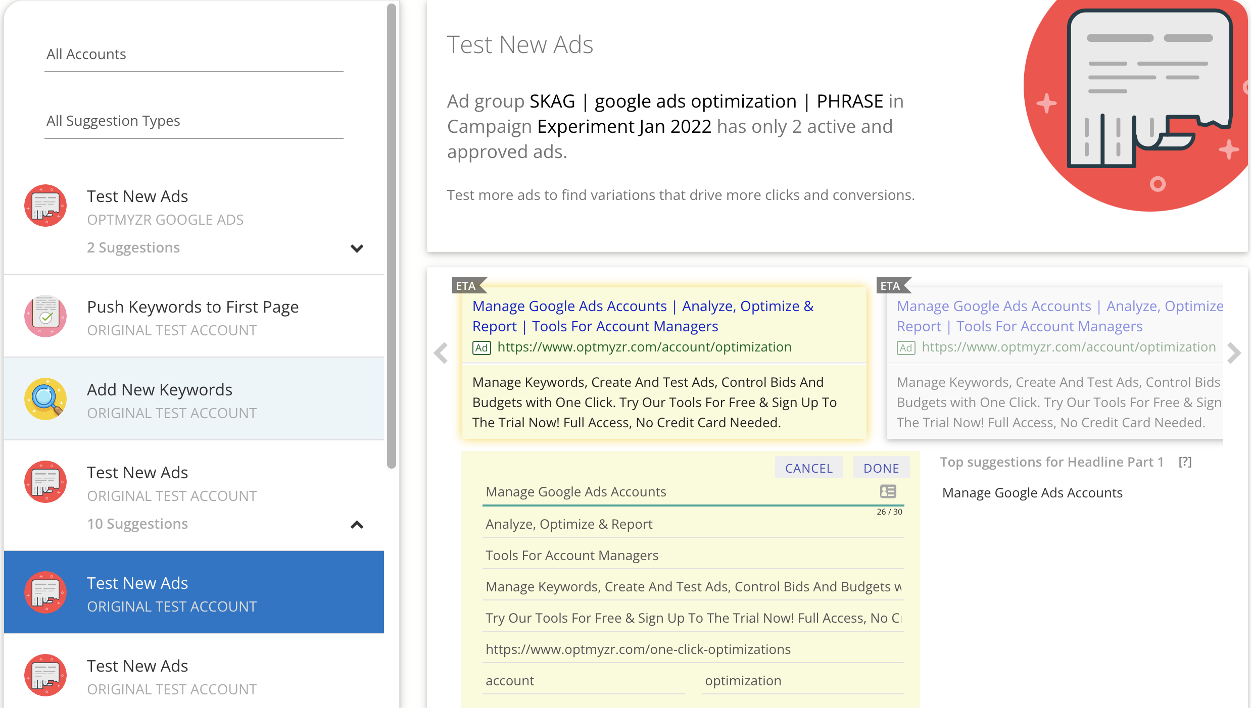Edit the Manage Keywords description field

[693, 587]
